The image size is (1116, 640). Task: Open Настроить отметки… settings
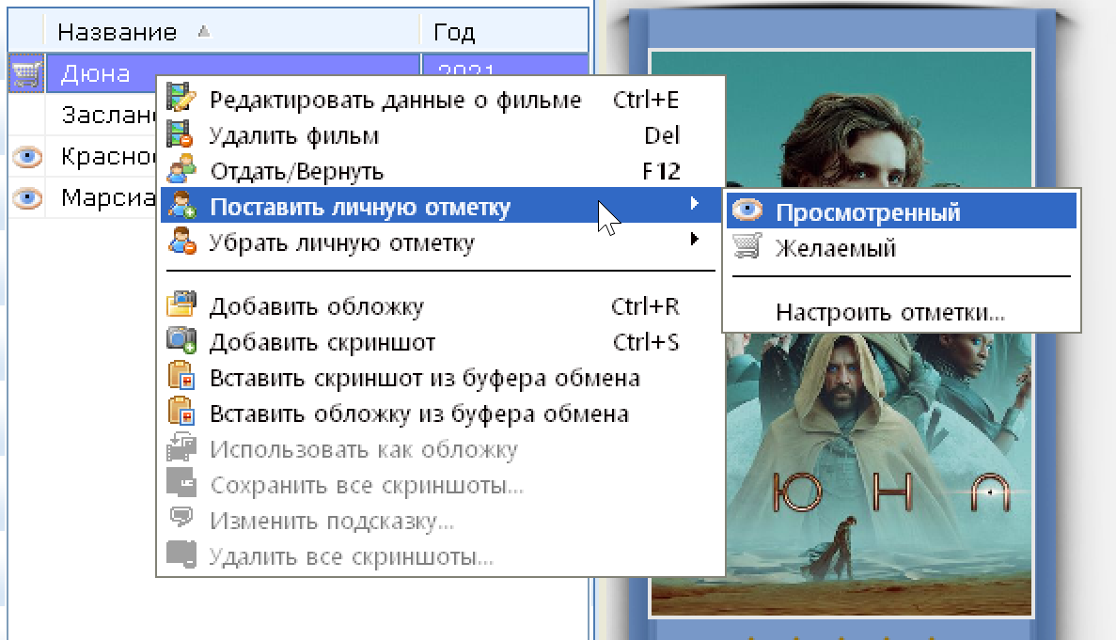click(x=901, y=311)
